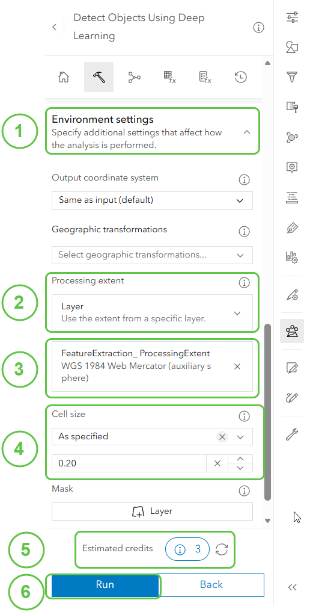This screenshot has width=313, height=612.
Task: Open the Processing extent Layer dropdown
Action: 152,313
